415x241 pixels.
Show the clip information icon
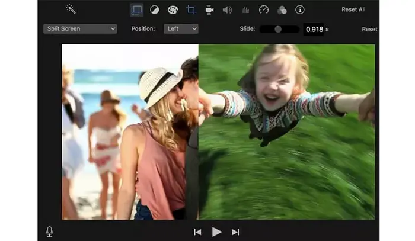coord(300,9)
